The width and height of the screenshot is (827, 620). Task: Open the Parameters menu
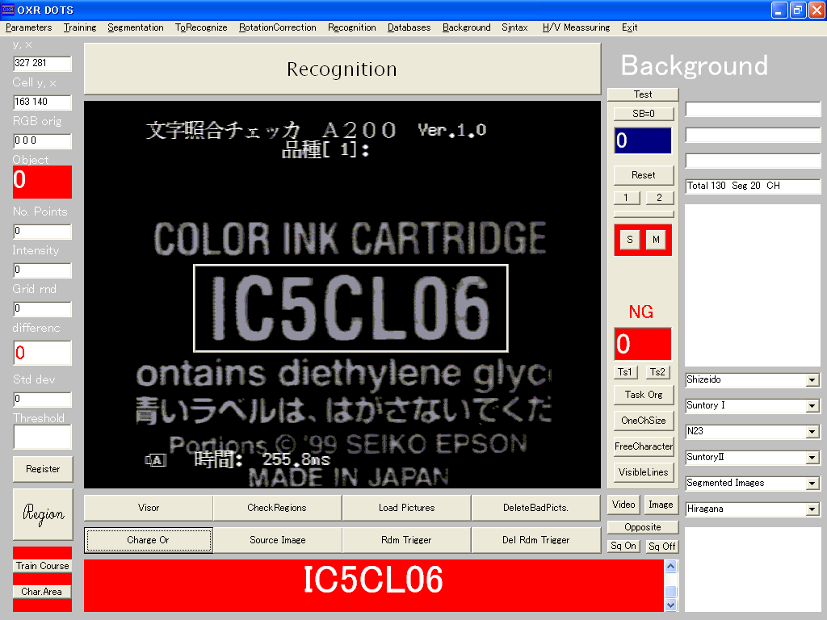[28, 27]
